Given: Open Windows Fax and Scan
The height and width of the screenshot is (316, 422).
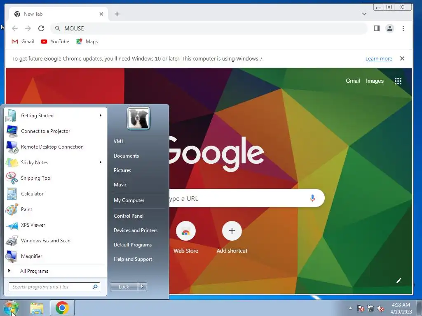Looking at the screenshot, I should click(55, 240).
